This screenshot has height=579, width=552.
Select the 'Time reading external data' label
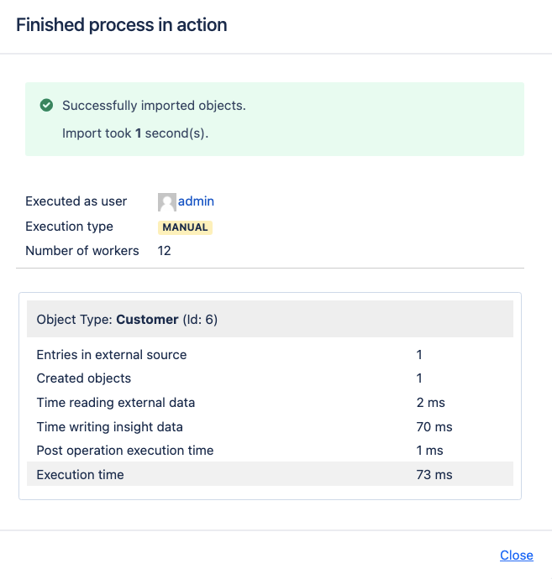pos(115,402)
